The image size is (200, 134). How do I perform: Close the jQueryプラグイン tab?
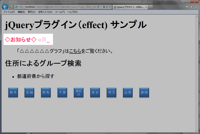[146, 7]
